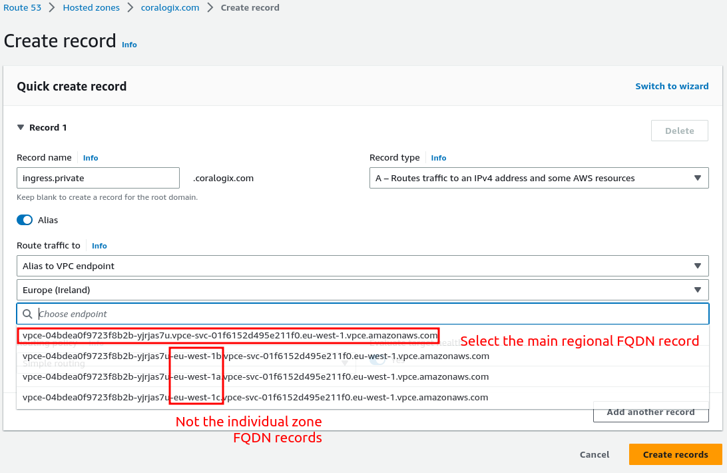Toggle the Alias switch off
727x473 pixels.
[25, 220]
